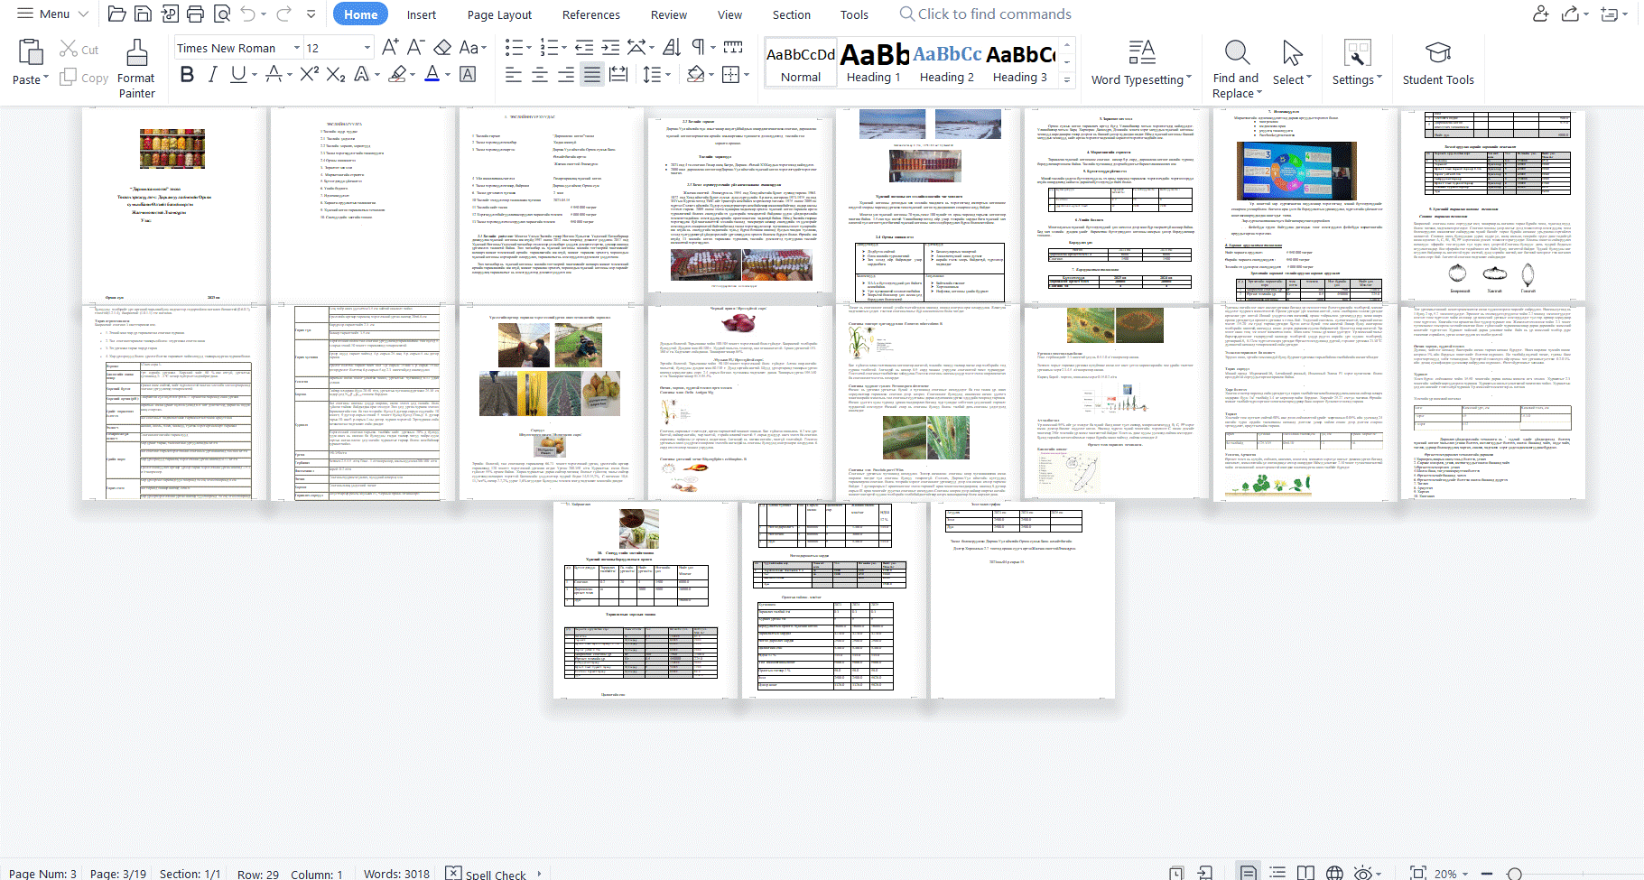The height and width of the screenshot is (880, 1644).
Task: Redo the last undone action
Action: point(283,14)
